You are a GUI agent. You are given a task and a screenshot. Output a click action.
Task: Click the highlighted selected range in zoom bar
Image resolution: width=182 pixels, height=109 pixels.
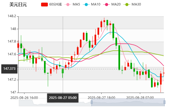coord(128,102)
